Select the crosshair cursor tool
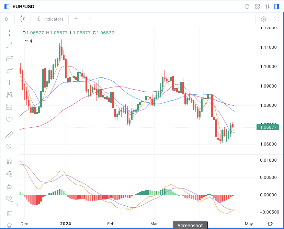 click(9, 33)
